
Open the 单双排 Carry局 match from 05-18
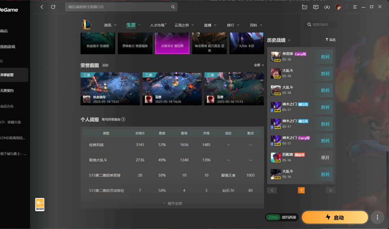tap(301, 57)
